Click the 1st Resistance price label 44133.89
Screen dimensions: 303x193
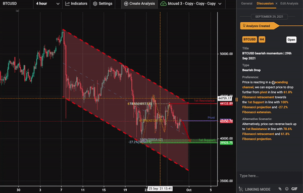(x=226, y=104)
